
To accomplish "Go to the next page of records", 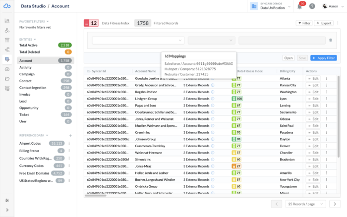I will pos(335,204).
